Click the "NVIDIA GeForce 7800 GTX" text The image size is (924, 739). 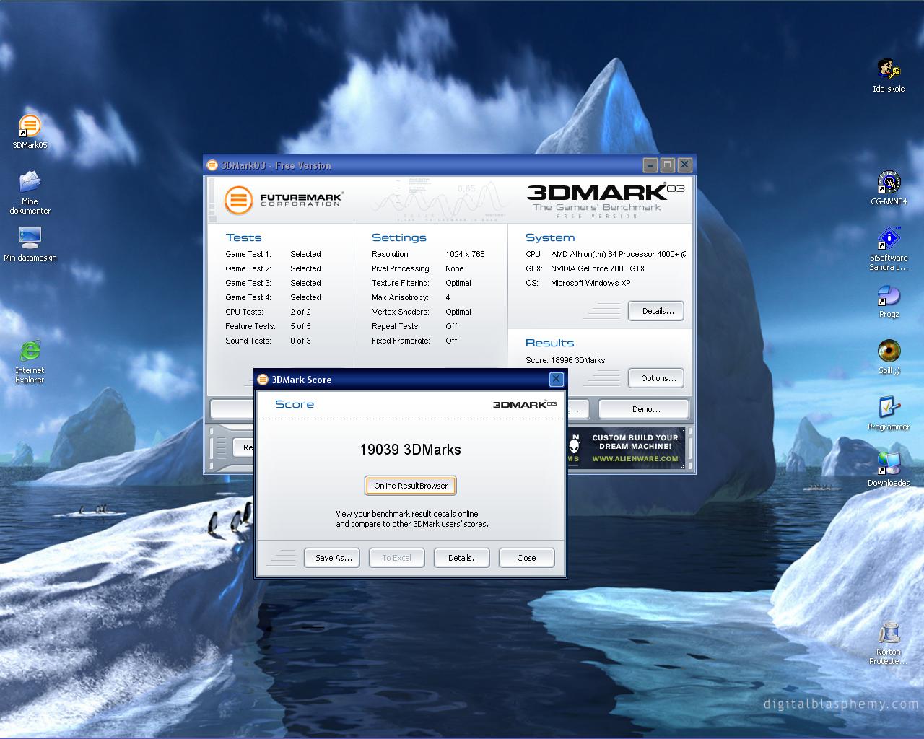click(598, 268)
